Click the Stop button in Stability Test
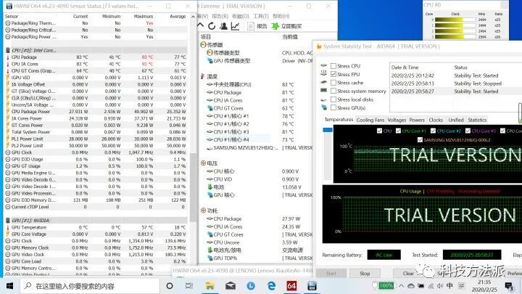The width and height of the screenshot is (522, 294). (365, 274)
